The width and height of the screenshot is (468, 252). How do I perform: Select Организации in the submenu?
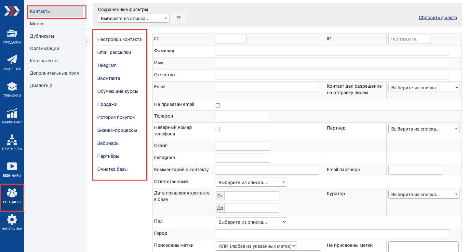(45, 48)
